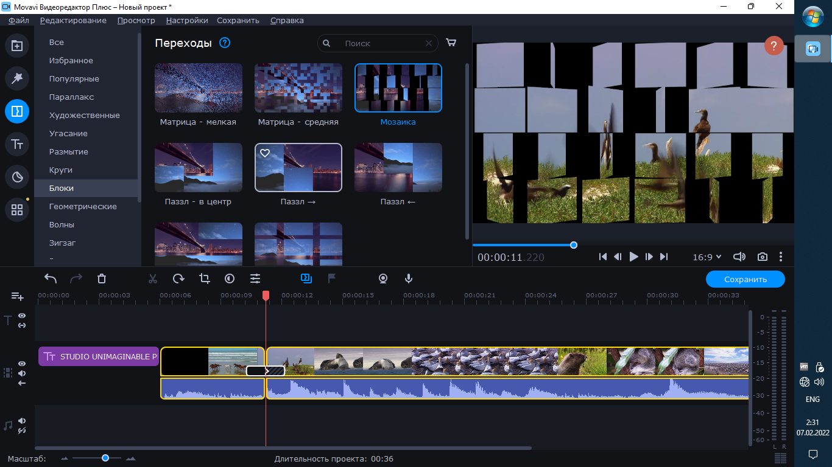Take a snapshot with camera icon

click(x=762, y=257)
